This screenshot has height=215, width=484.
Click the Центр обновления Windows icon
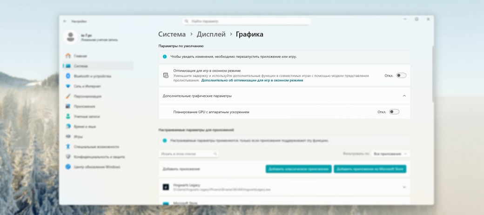coord(68,167)
